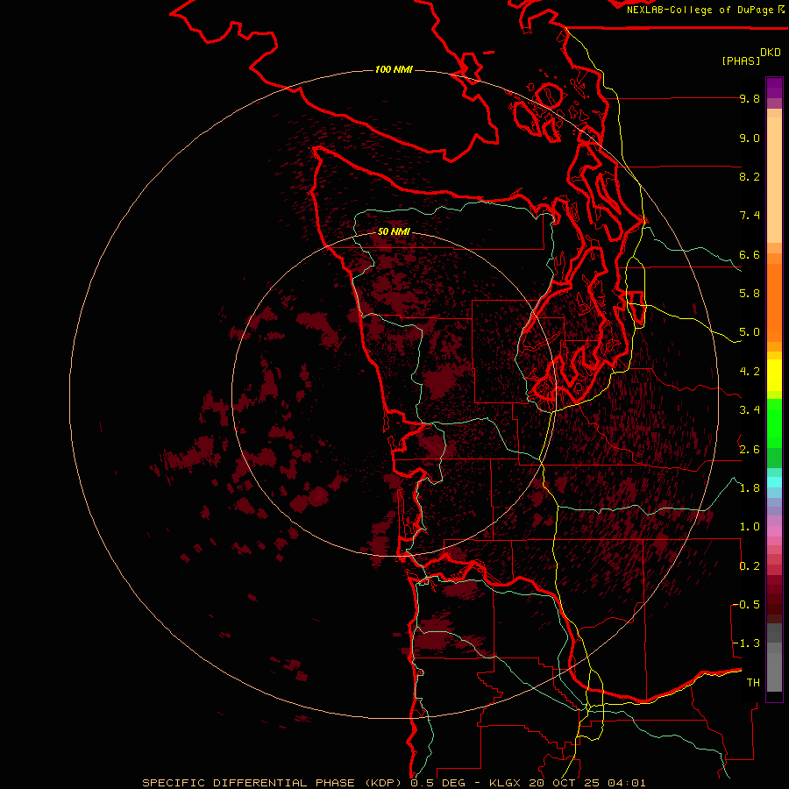Click the 4.2 legend value
789x789 pixels.
click(x=750, y=372)
